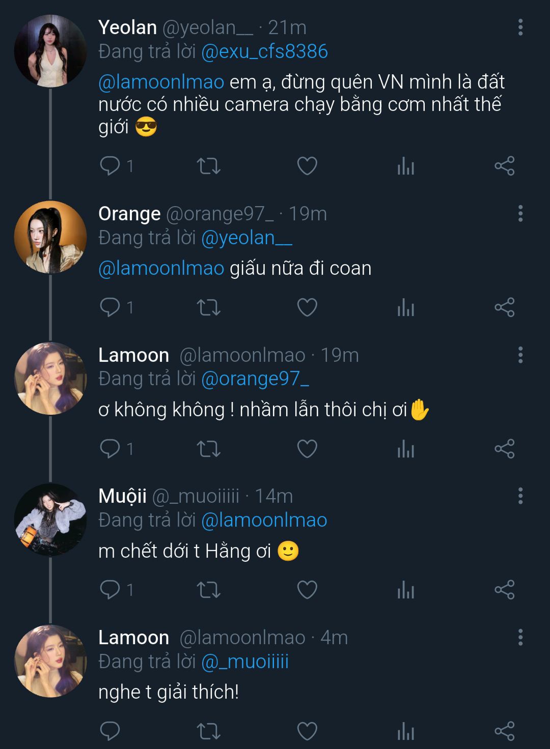This screenshot has height=749, width=550.
Task: Open @lamoonlmao mention in Orange's tweet
Action: coord(161,269)
